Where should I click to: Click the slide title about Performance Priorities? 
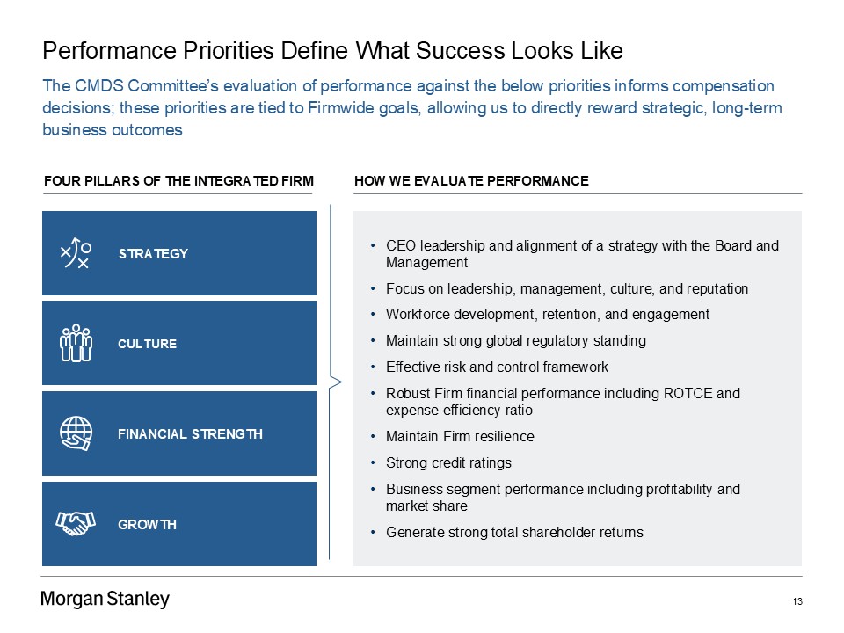coord(332,51)
